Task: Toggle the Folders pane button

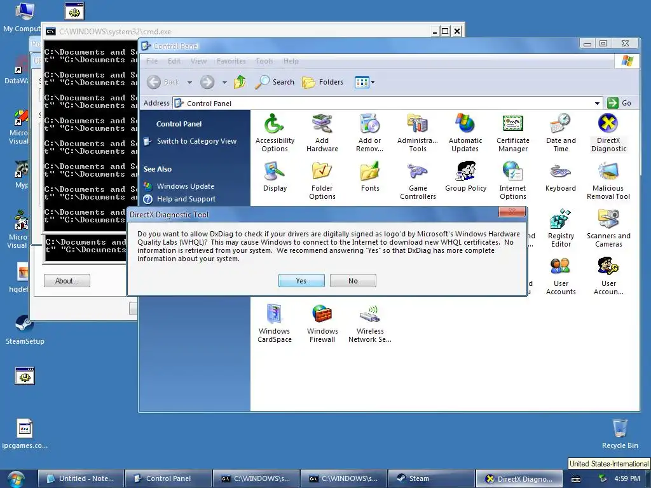Action: click(x=322, y=82)
